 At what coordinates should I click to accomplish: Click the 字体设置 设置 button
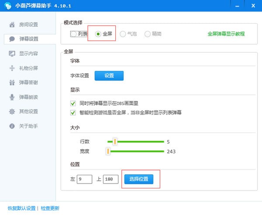point(109,76)
